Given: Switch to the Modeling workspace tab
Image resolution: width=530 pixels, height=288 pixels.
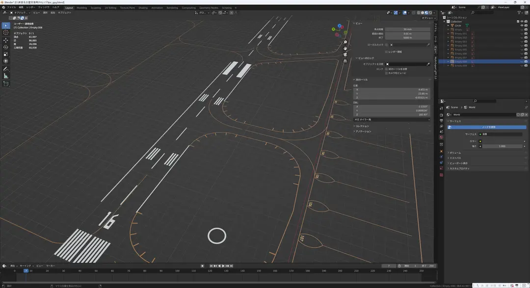Looking at the screenshot, I should (x=81, y=8).
